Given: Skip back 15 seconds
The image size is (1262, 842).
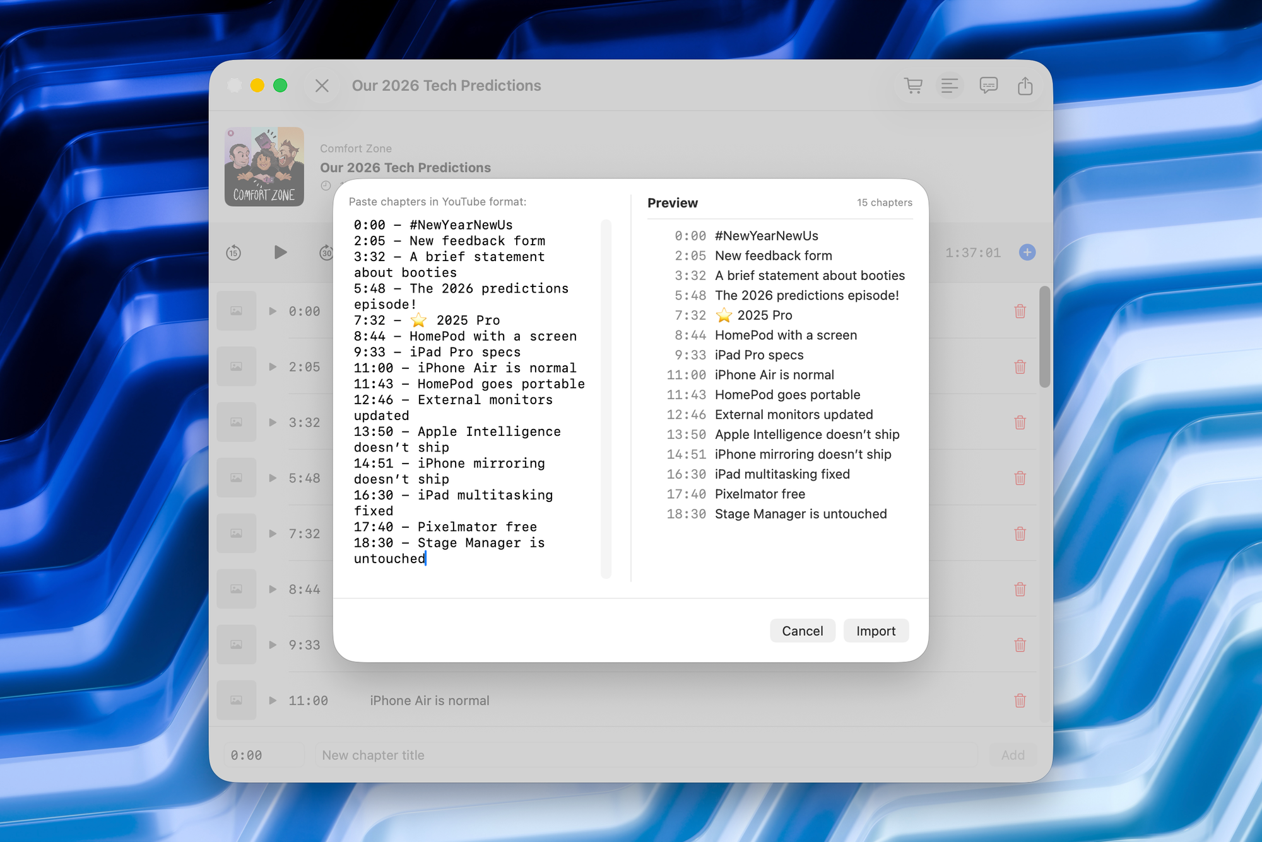Looking at the screenshot, I should pyautogui.click(x=233, y=253).
